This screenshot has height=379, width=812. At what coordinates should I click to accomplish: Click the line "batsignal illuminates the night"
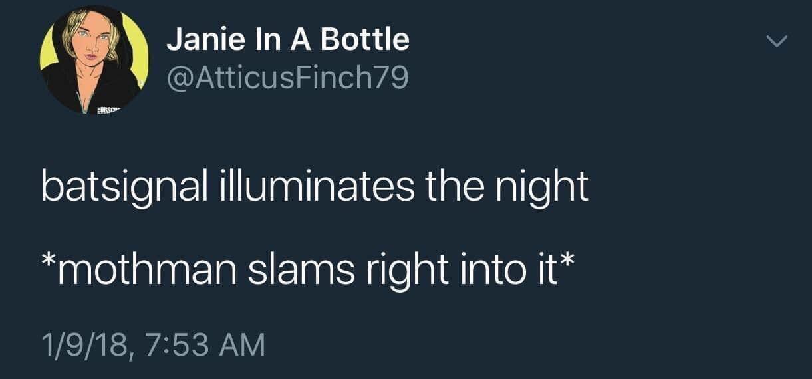(314, 188)
